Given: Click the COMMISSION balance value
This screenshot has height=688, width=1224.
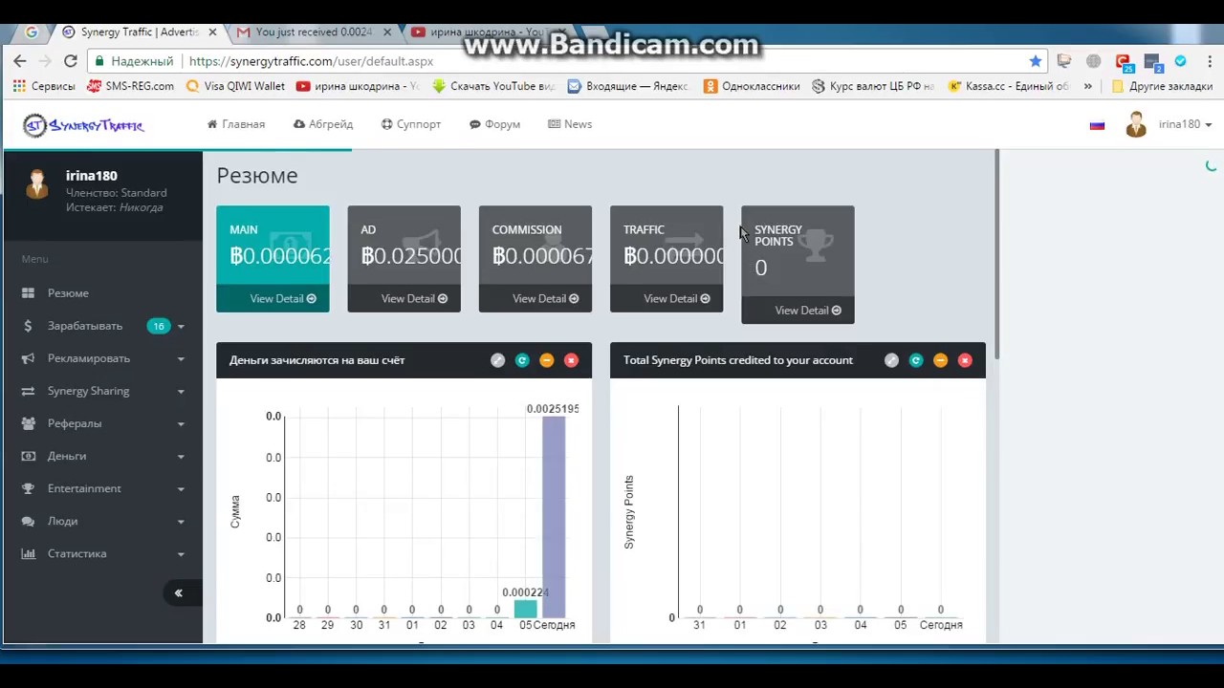Looking at the screenshot, I should 542,256.
